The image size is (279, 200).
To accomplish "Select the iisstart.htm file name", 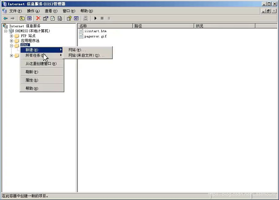I will [95, 31].
